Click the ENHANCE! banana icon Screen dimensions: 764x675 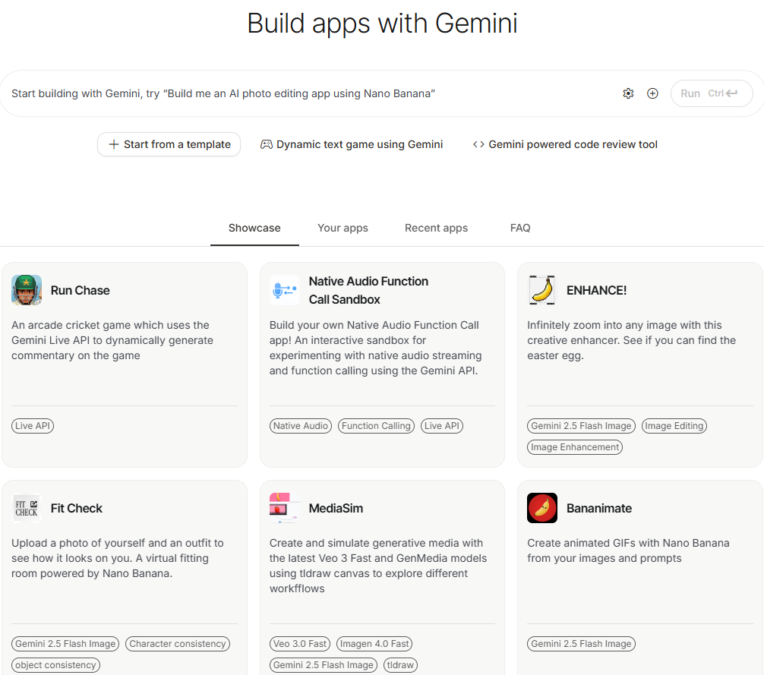(541, 290)
